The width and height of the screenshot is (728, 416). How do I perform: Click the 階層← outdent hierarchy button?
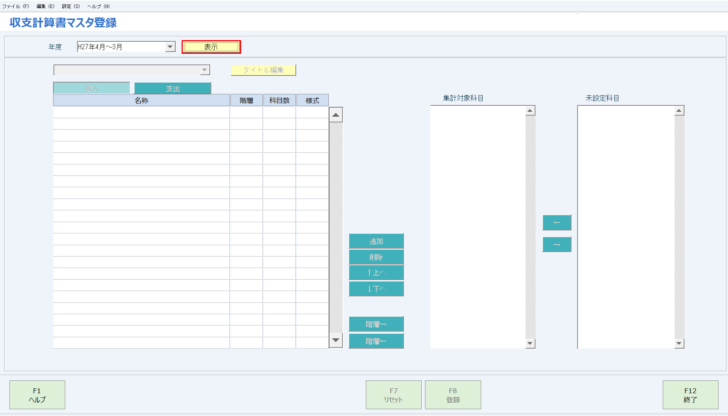(376, 341)
